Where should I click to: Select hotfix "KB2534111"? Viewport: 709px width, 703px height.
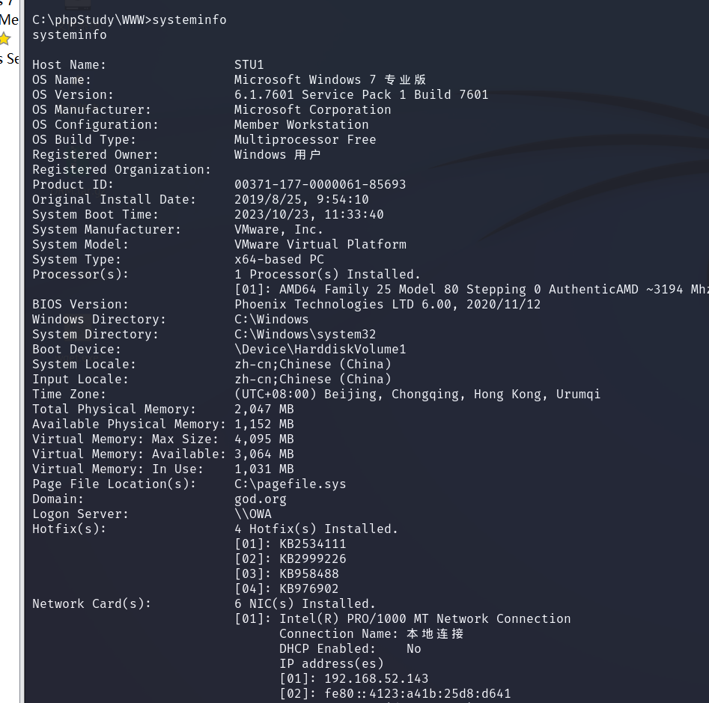tap(313, 544)
